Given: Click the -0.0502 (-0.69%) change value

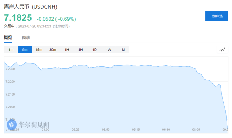Looking at the screenshot, I should point(57,19).
